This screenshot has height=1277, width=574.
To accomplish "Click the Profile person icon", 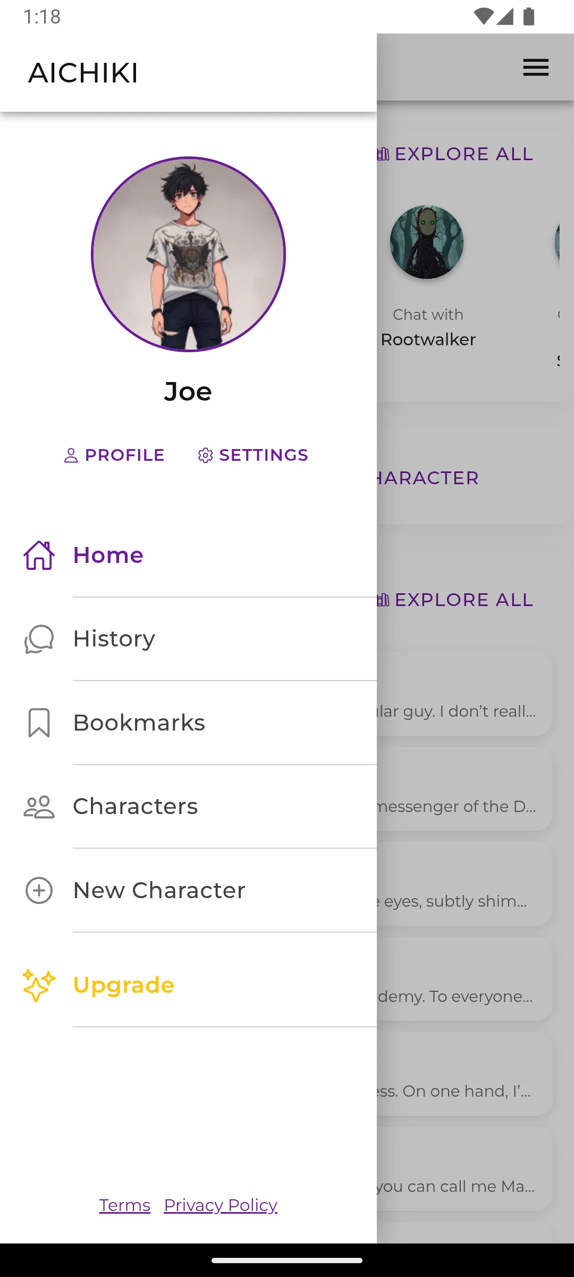I will [71, 455].
